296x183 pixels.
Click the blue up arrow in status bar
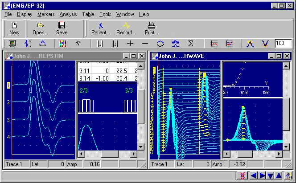tap(279, 175)
